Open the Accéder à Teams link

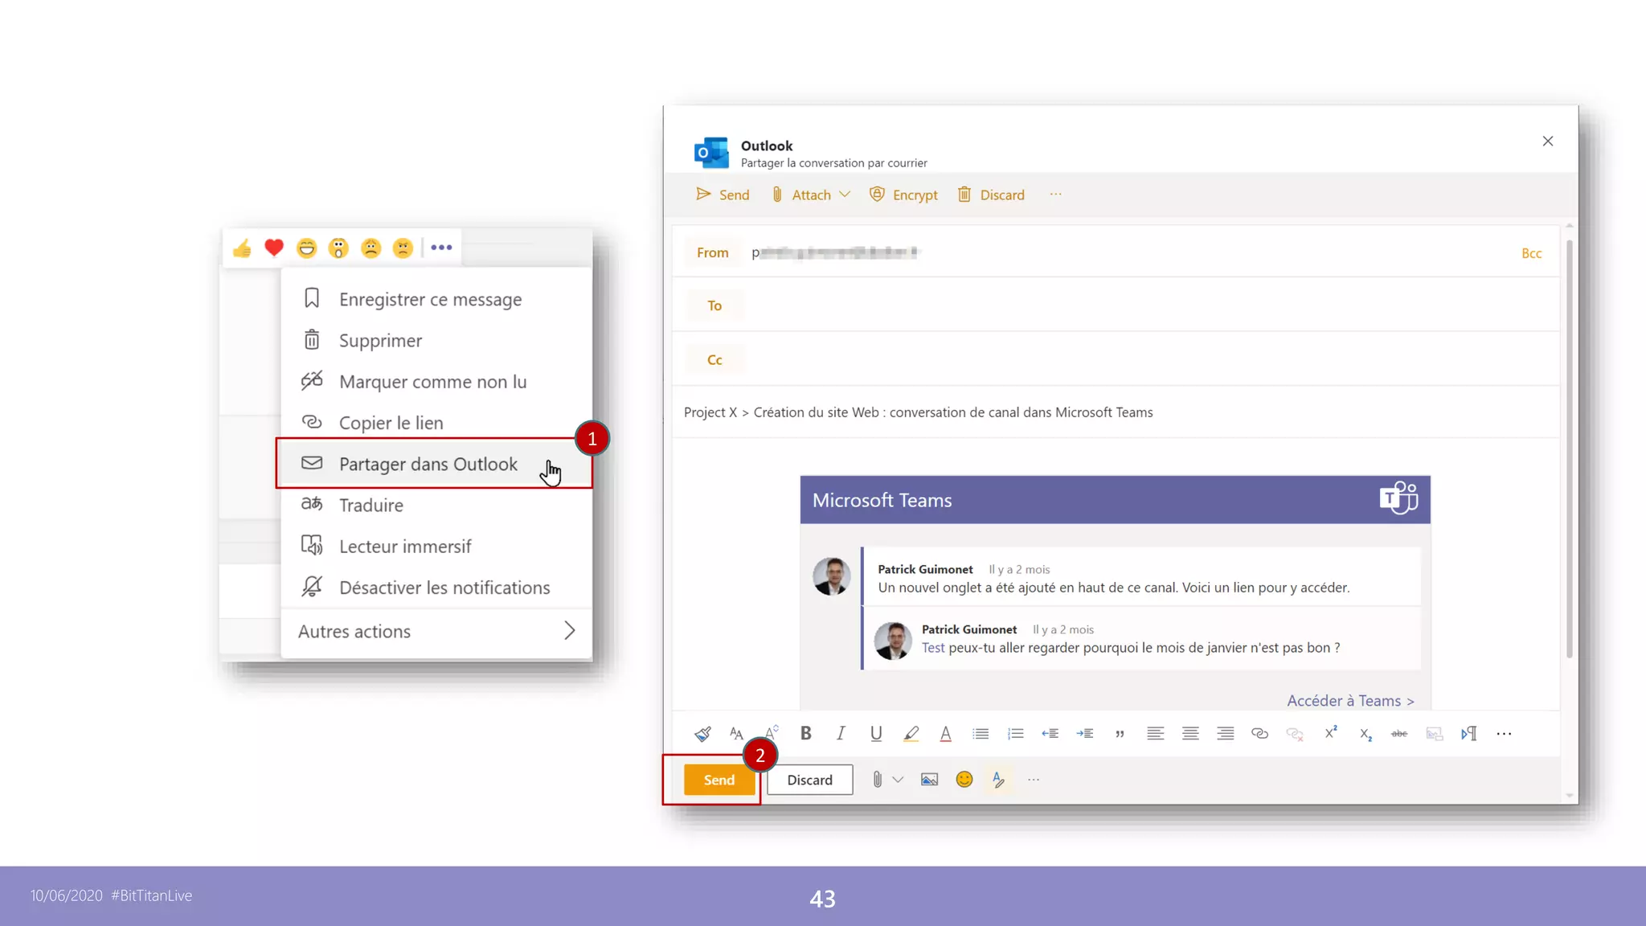coord(1349,701)
